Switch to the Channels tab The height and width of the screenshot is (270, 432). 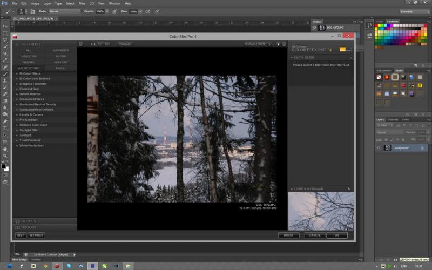[393, 120]
